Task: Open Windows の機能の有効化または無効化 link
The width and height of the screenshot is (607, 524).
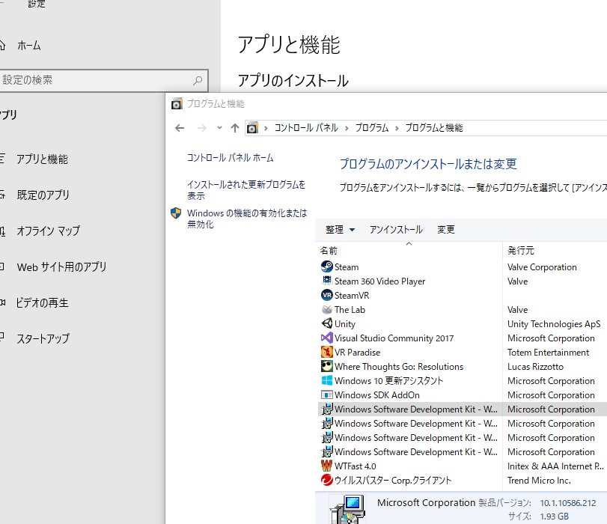Action: pyautogui.click(x=247, y=219)
